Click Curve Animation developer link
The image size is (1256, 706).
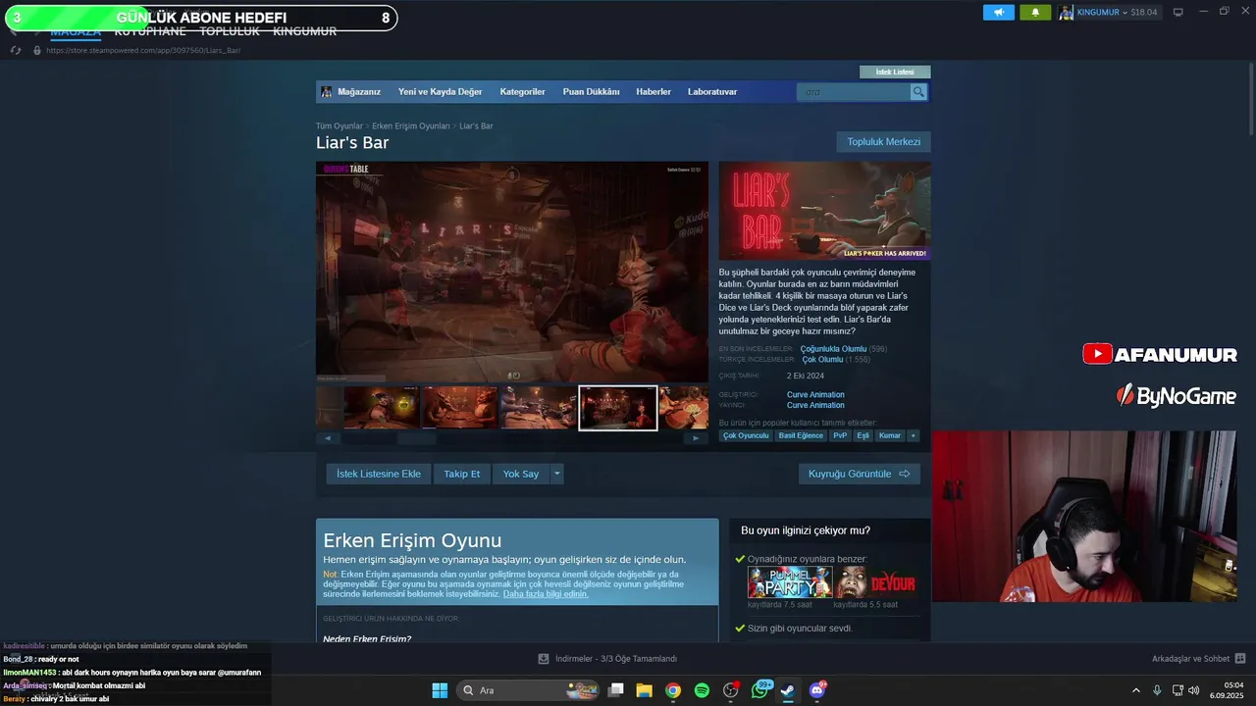[815, 395]
